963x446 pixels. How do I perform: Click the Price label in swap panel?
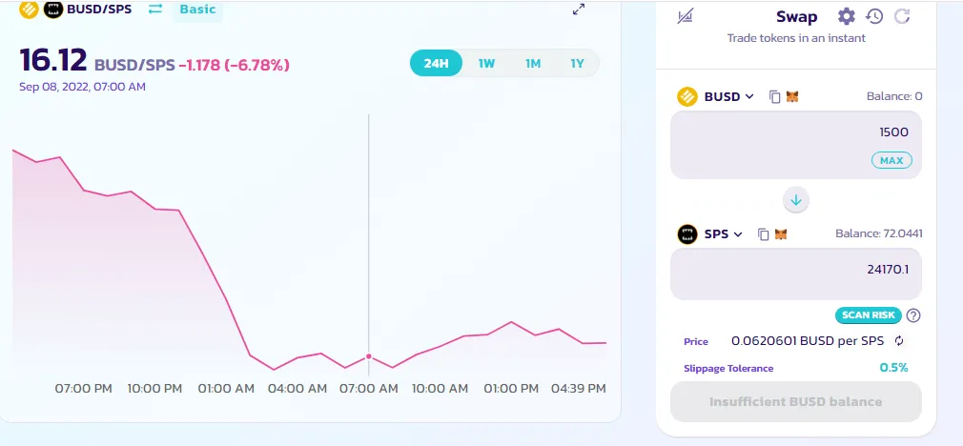coord(696,342)
